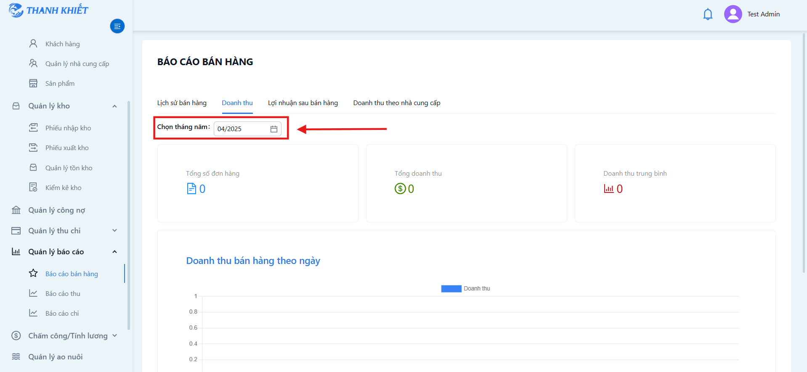The image size is (807, 372).
Task: Open Phiếu nhập kho page
Action: [68, 128]
